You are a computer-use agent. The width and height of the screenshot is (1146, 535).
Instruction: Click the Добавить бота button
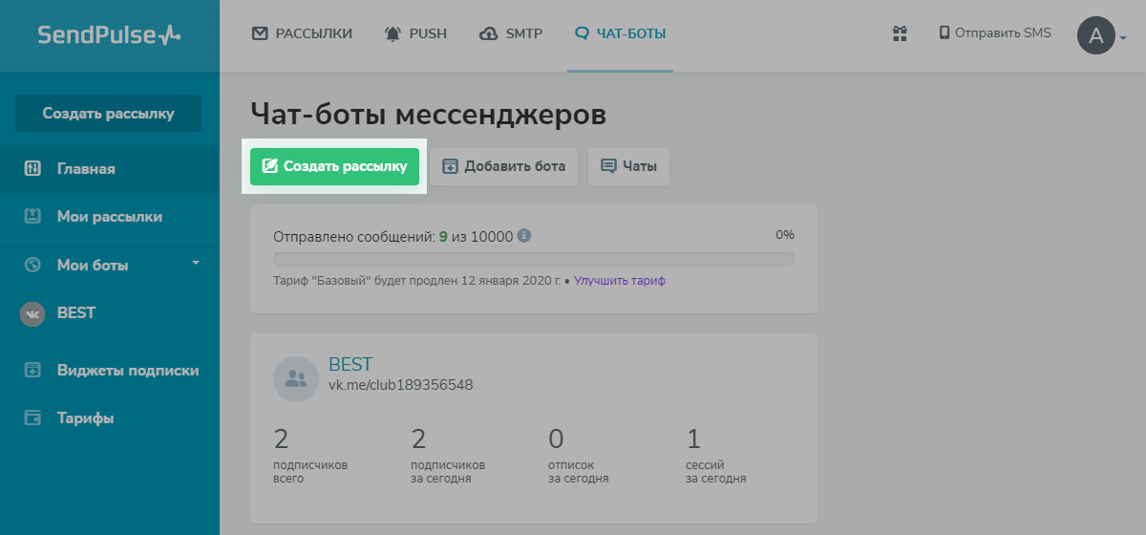503,166
